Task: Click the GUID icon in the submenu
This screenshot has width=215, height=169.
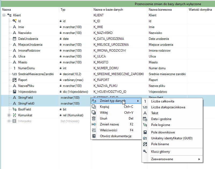Action: pyautogui.click(x=145, y=138)
